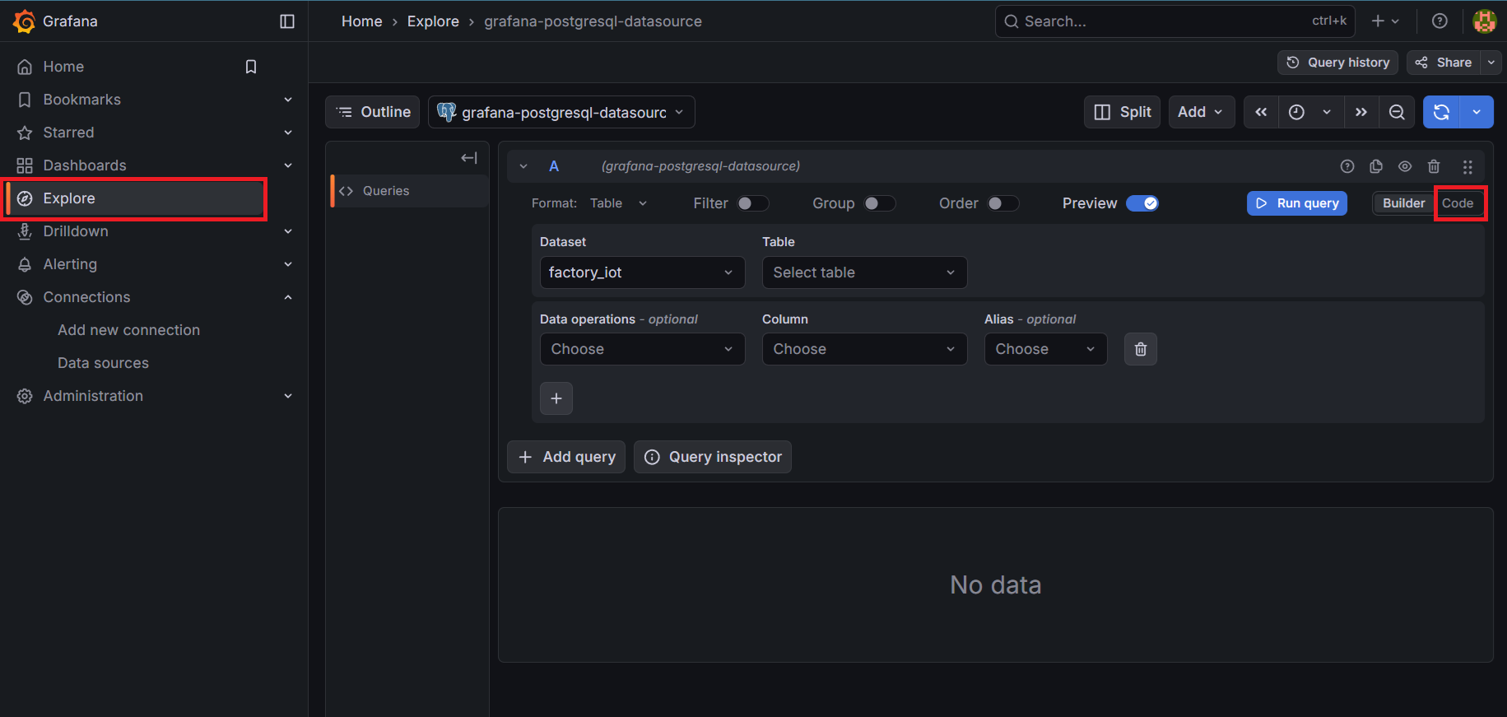Click the Split panes button
Screen dimensions: 1507x717
(x=1123, y=112)
